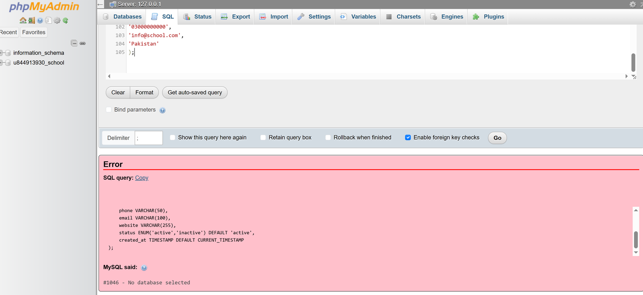Click the Log out door icon
This screenshot has height=295, width=643.
(32, 20)
